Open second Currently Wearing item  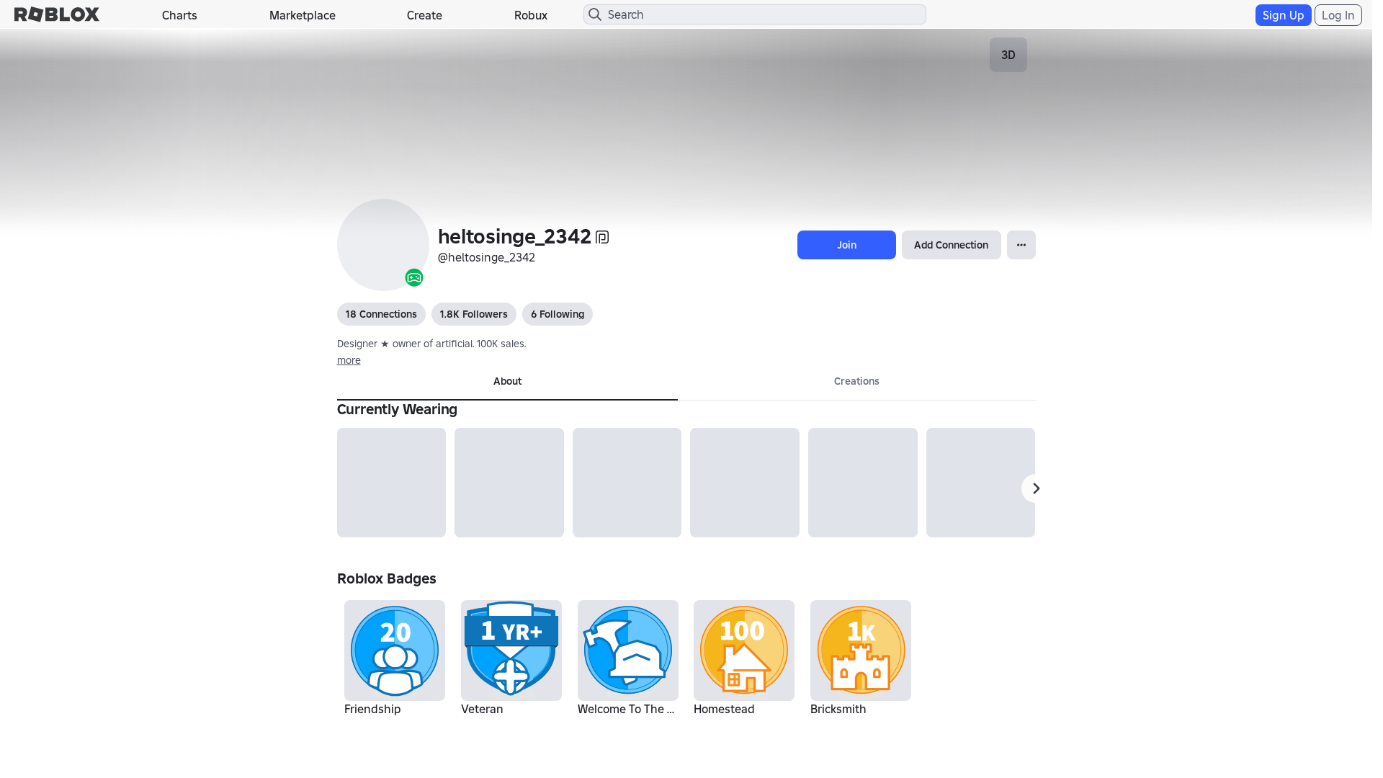click(x=509, y=483)
